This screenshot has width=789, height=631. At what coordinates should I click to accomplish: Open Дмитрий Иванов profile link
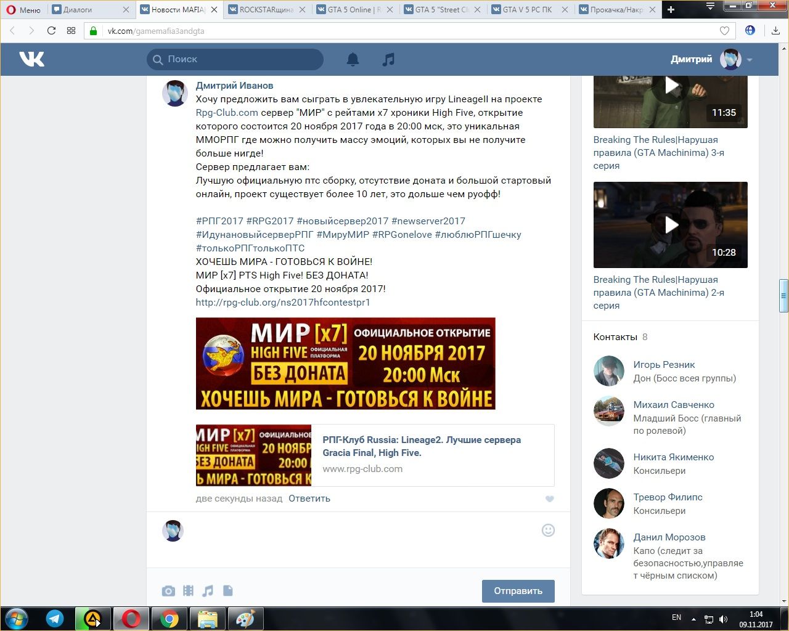(234, 86)
